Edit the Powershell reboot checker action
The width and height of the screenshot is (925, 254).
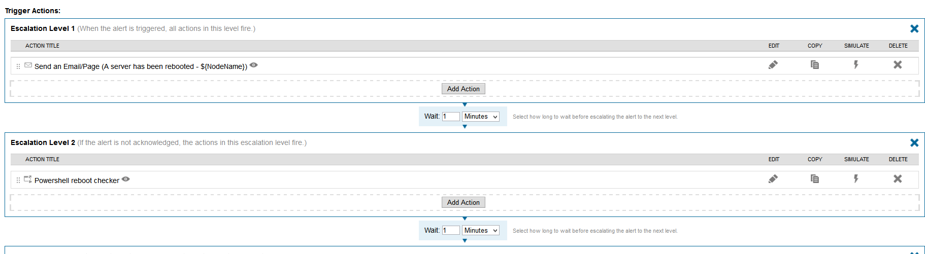773,179
